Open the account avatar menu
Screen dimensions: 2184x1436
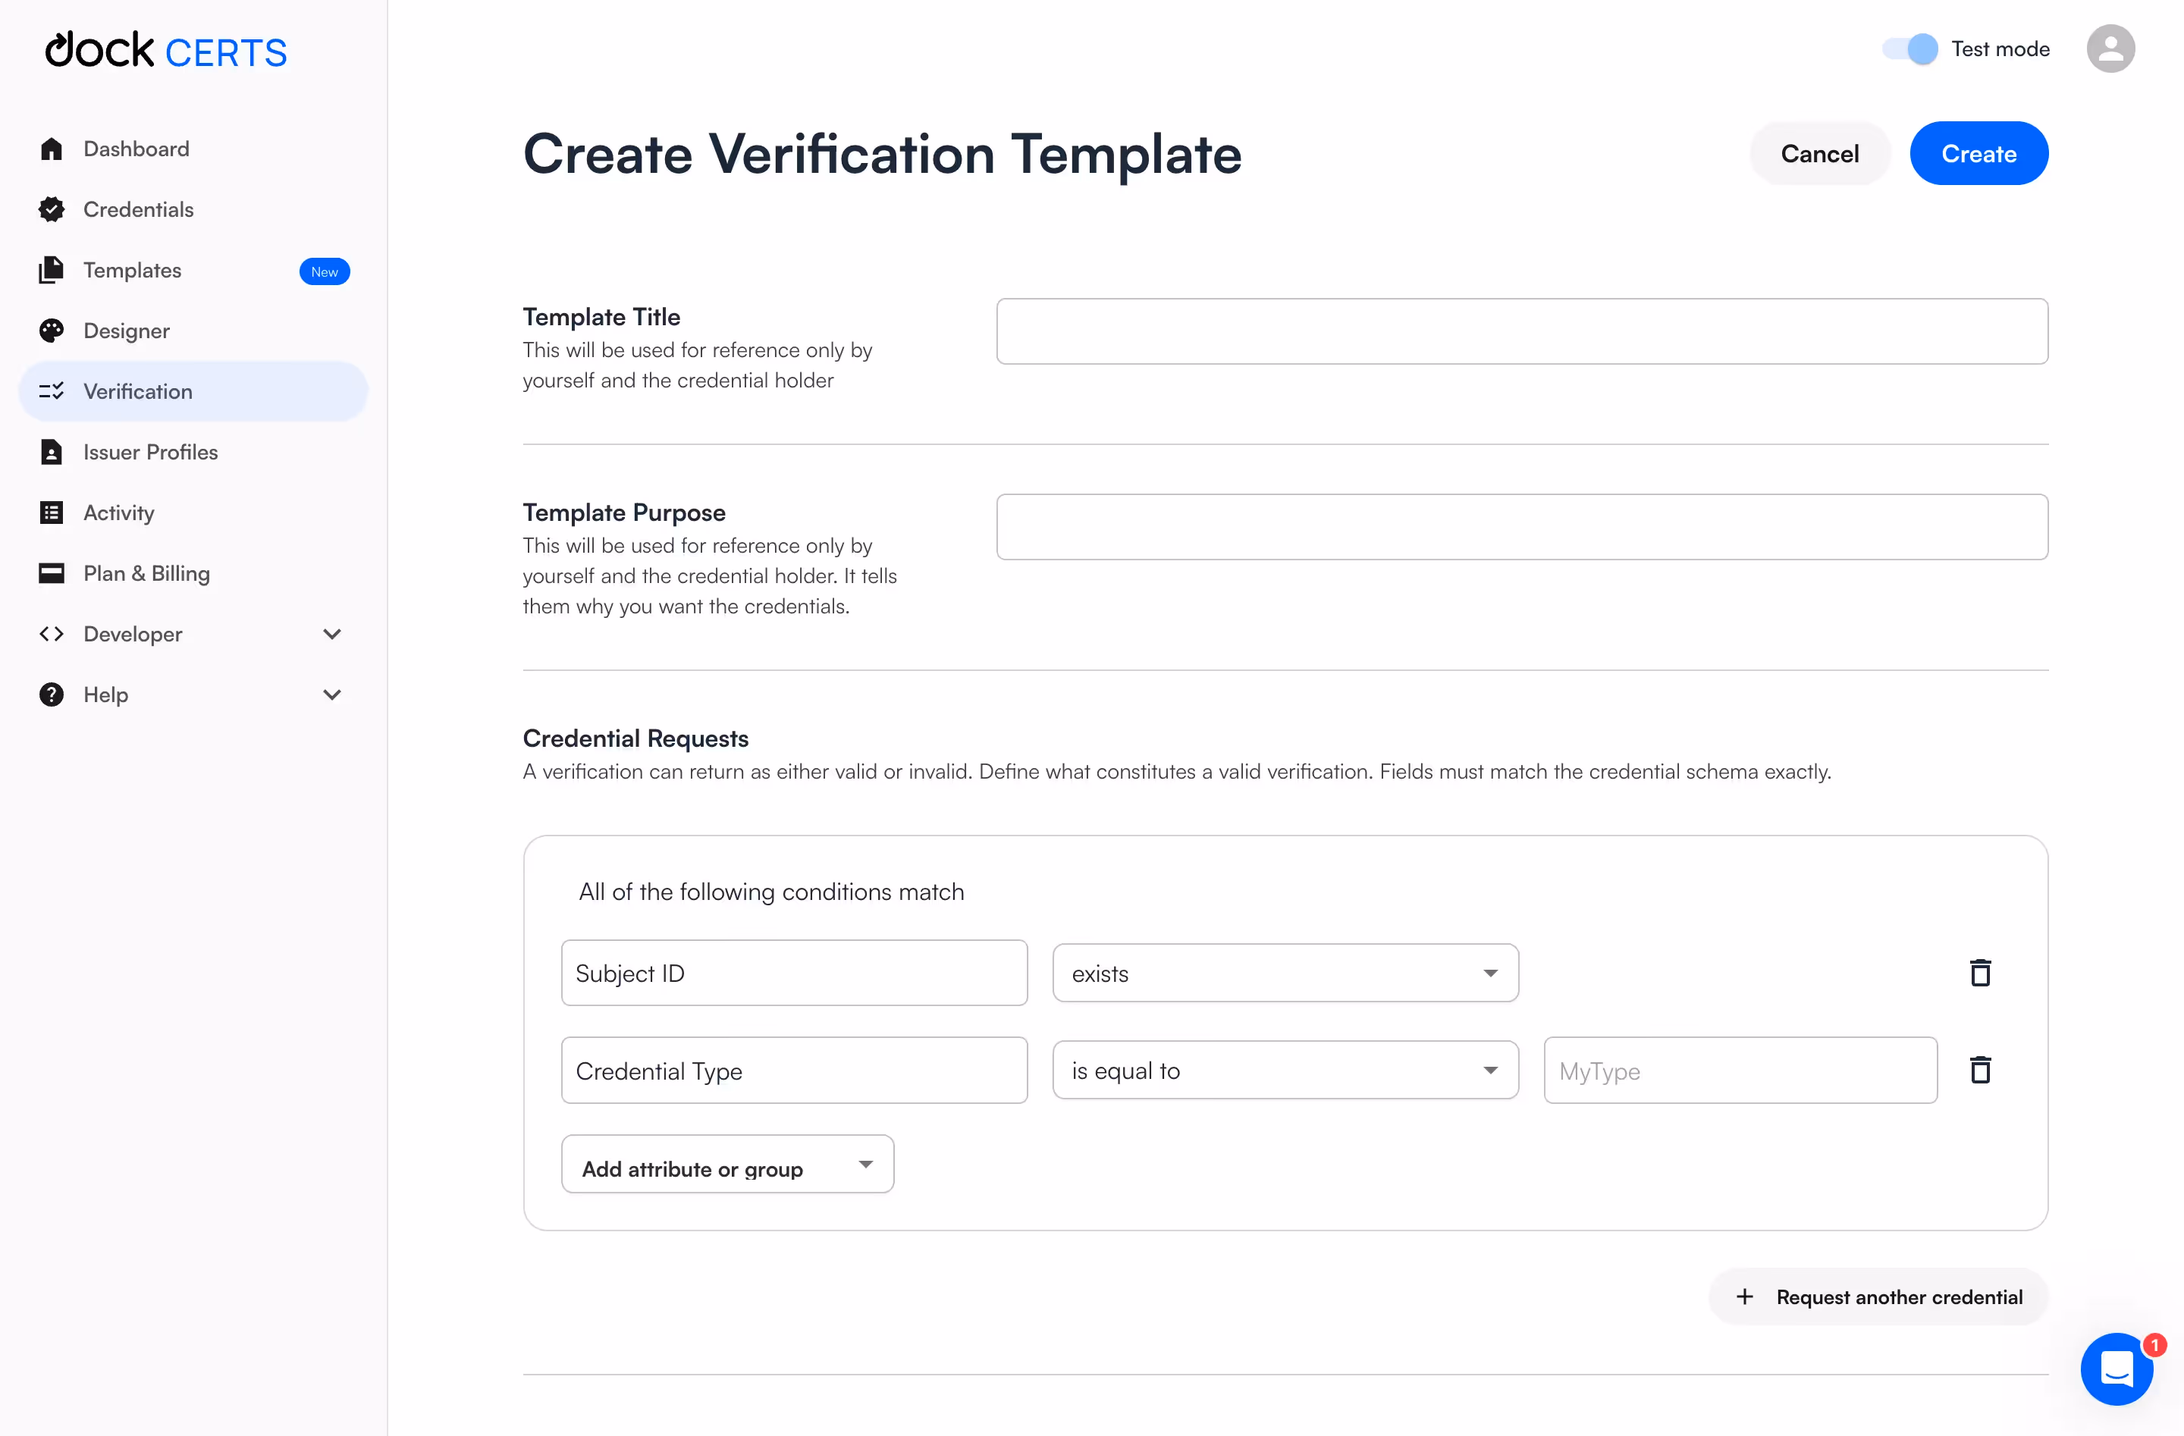[2110, 49]
